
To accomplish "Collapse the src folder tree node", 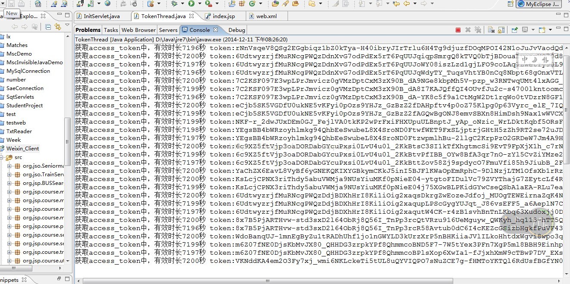I will 2,157.
